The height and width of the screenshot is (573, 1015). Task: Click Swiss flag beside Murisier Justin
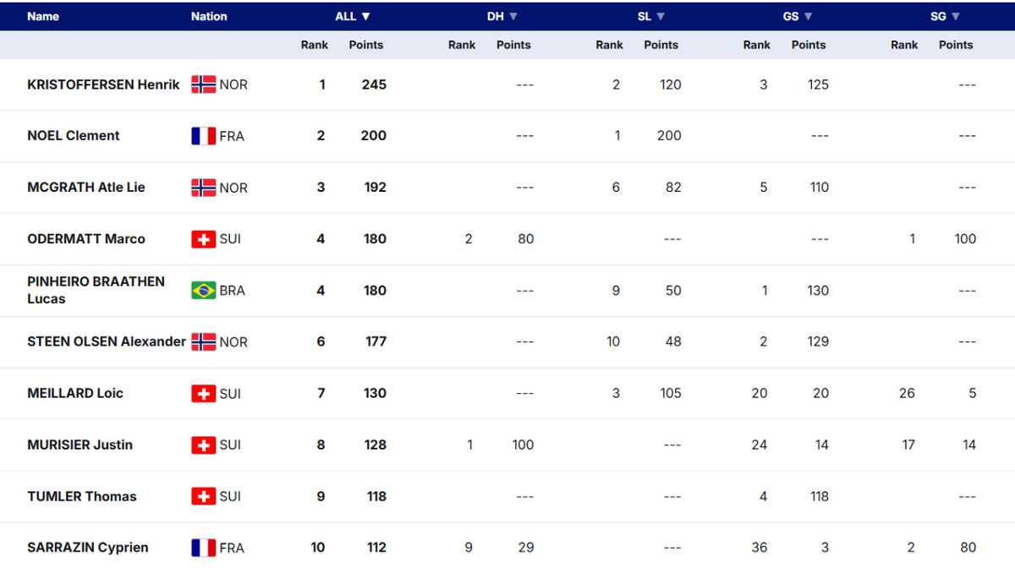(x=204, y=445)
